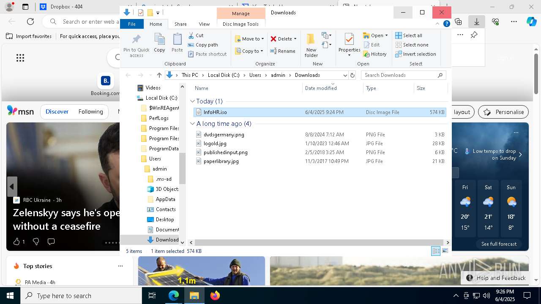The width and height of the screenshot is (541, 304).
Task: Switch to details view button
Action: 436,251
